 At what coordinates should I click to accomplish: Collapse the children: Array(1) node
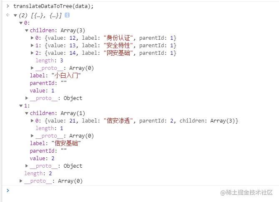point(27,113)
